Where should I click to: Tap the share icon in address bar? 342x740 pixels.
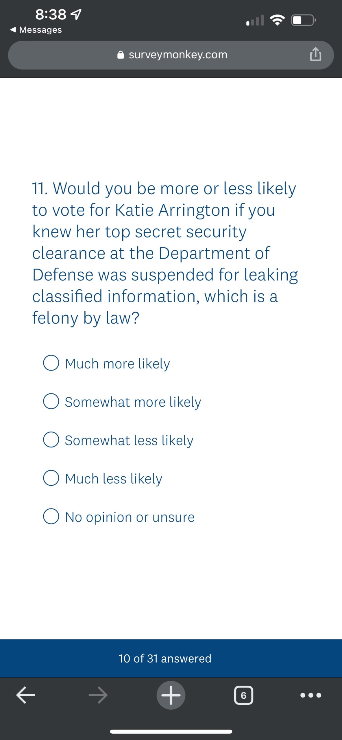315,54
